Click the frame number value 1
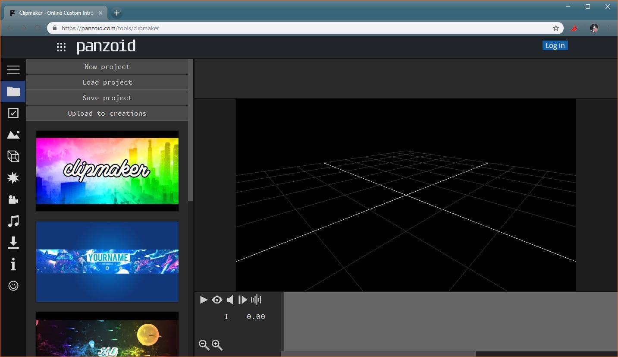 (x=226, y=317)
